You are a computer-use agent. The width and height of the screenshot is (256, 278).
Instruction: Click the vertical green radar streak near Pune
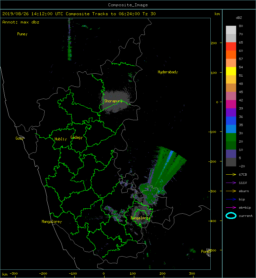coord(69,39)
